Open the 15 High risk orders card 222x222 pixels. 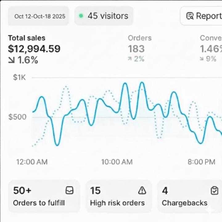point(119,196)
